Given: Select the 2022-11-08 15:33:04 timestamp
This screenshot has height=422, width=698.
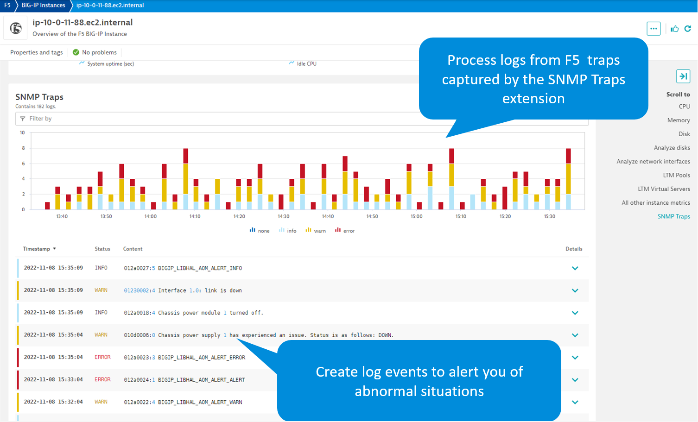Looking at the screenshot, I should 53,379.
